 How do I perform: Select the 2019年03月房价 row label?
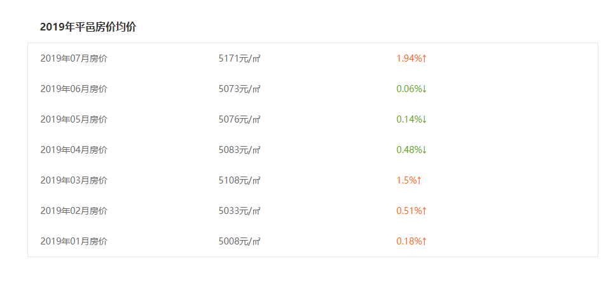tap(74, 180)
